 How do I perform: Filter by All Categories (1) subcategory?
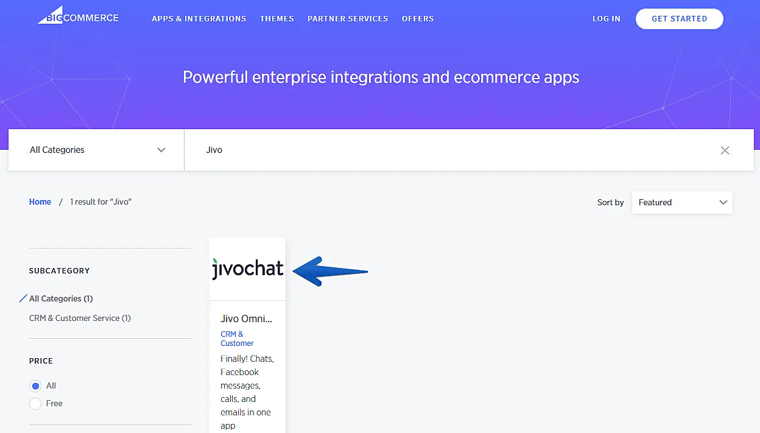tap(61, 298)
